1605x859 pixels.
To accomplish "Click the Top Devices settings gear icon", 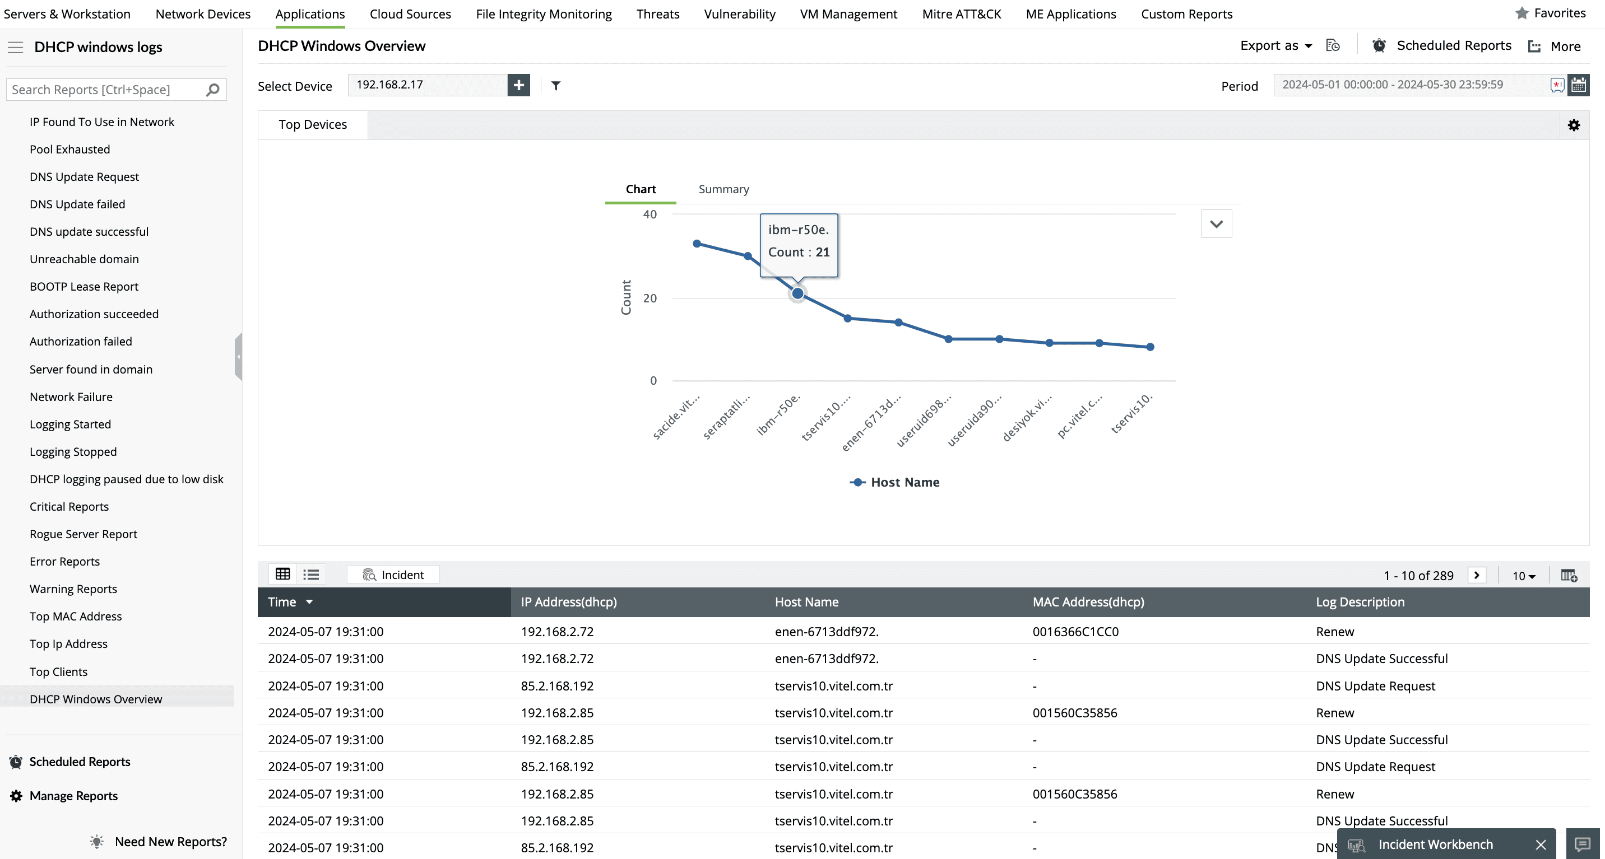I will coord(1573,125).
